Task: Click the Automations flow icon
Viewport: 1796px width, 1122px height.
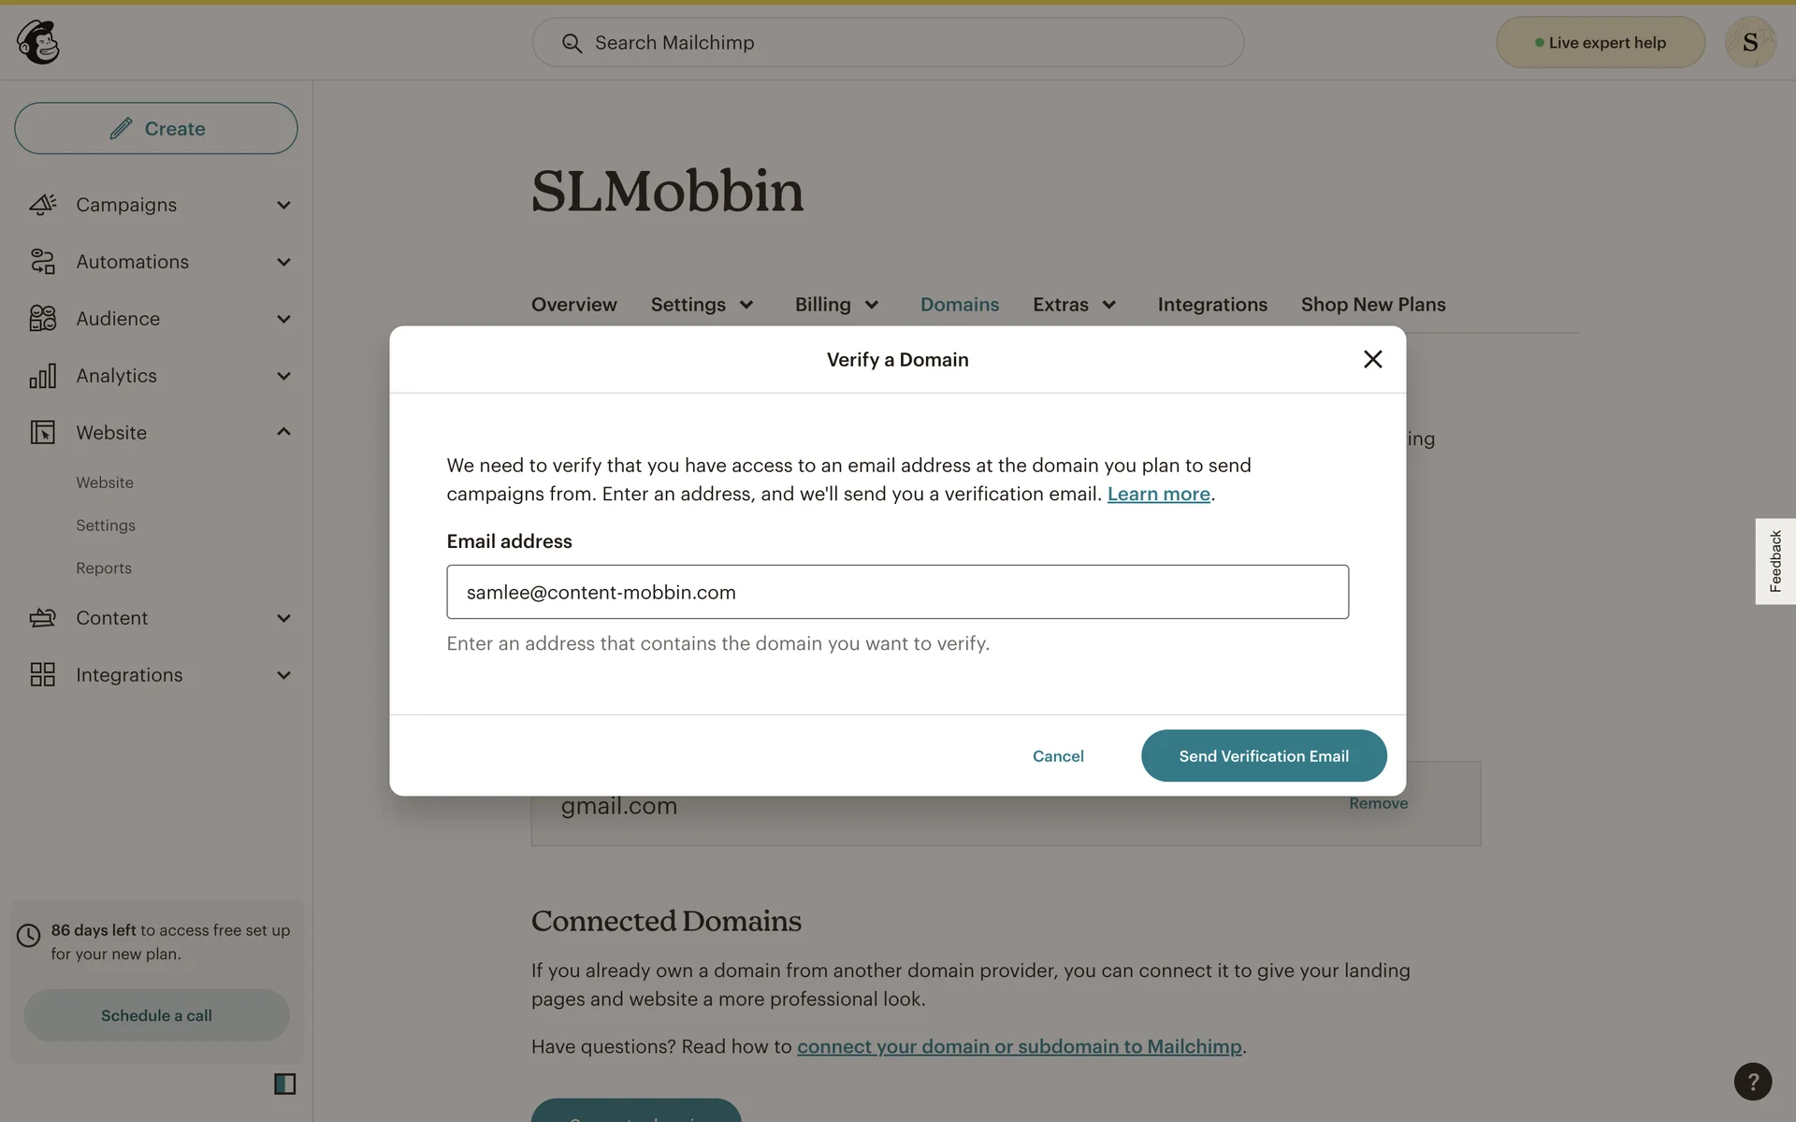Action: coord(42,262)
